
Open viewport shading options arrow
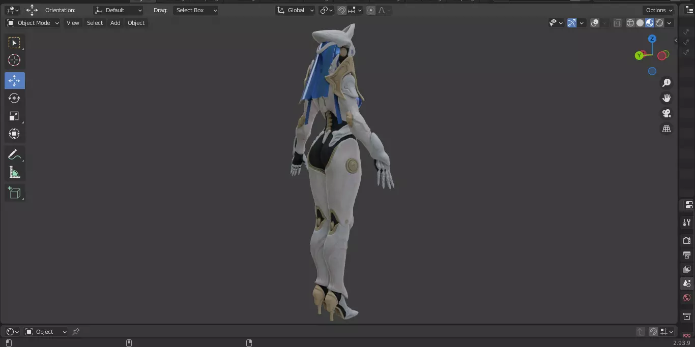click(669, 23)
